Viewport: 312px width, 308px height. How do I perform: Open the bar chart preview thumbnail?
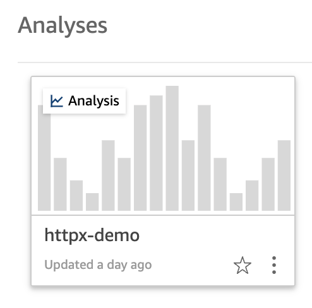tap(163, 146)
